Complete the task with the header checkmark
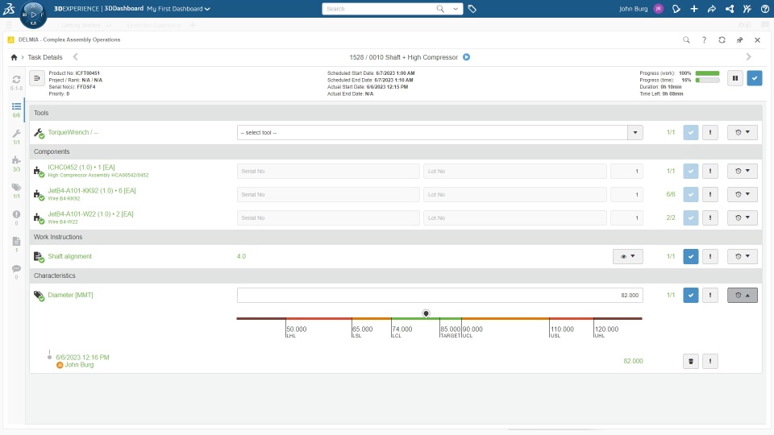Viewport: 774px width, 435px height. click(755, 78)
